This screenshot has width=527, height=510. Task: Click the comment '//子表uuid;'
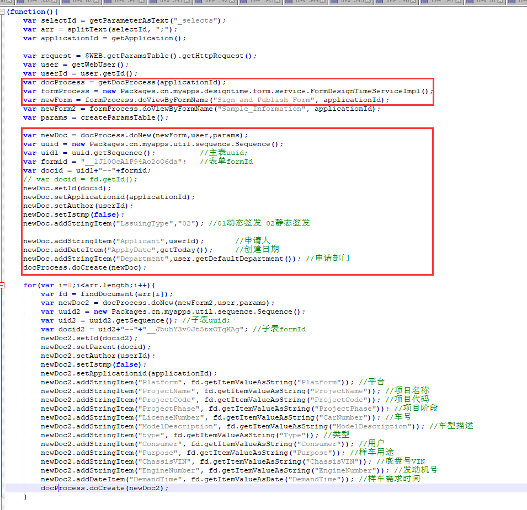(x=206, y=320)
